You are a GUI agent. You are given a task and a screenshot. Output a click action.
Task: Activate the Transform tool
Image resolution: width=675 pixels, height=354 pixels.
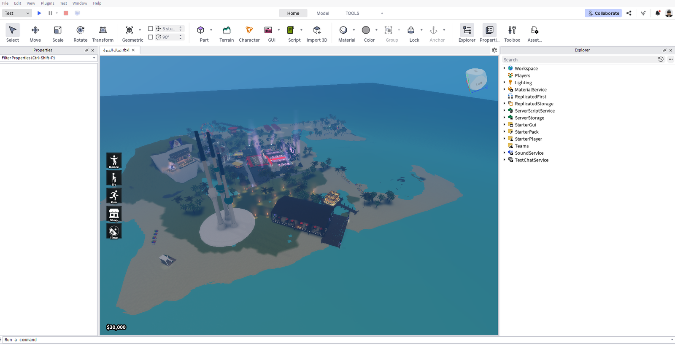(x=103, y=33)
